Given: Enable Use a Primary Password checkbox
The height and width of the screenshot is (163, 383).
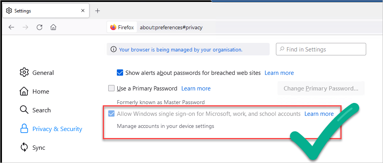Looking at the screenshot, I should point(111,88).
